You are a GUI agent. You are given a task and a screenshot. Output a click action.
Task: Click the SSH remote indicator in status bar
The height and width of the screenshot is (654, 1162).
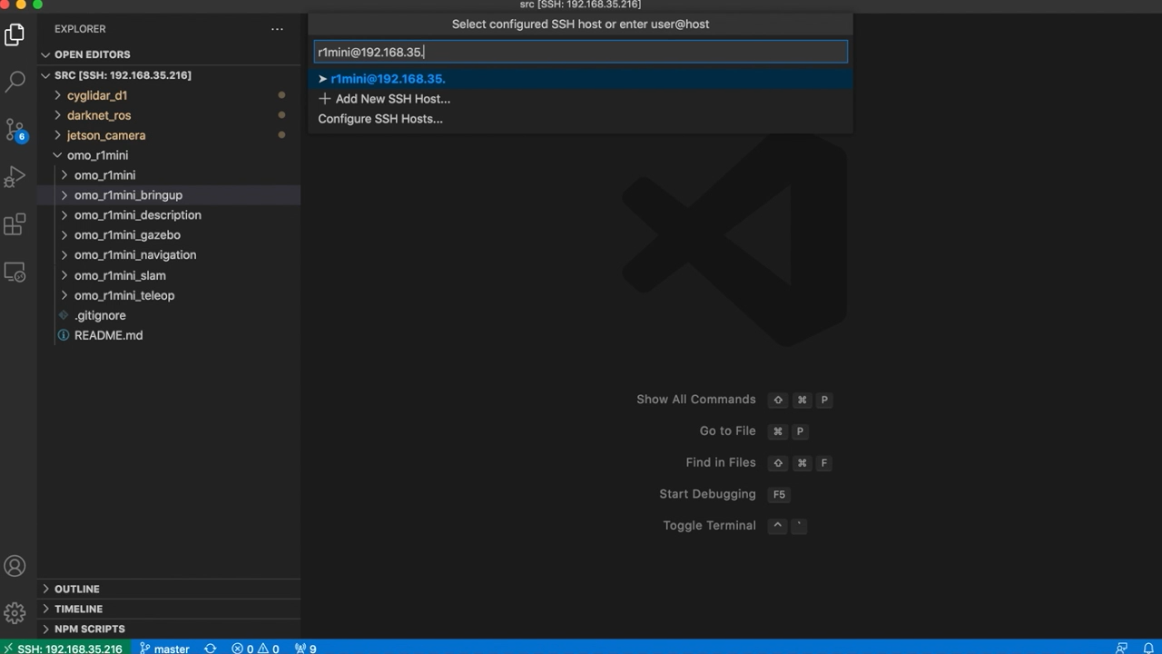click(x=64, y=648)
